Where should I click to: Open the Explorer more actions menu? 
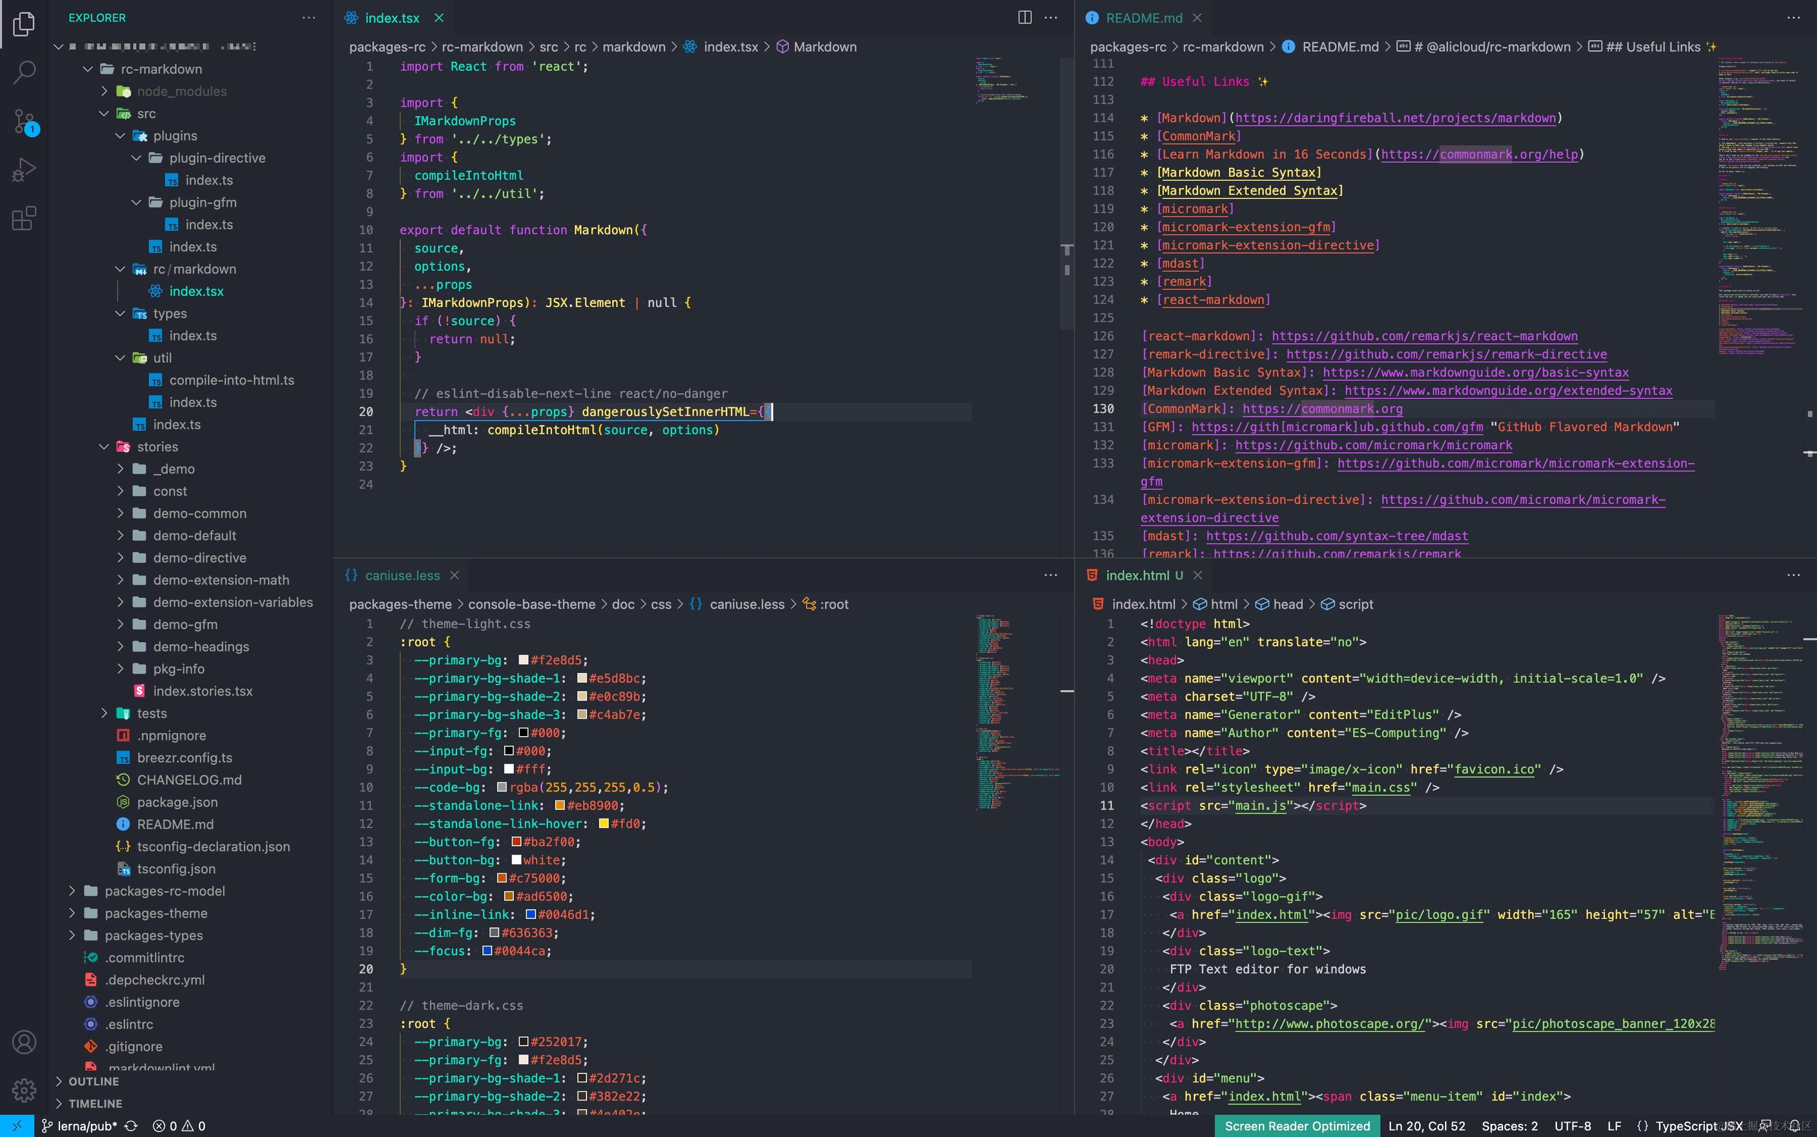click(x=309, y=17)
